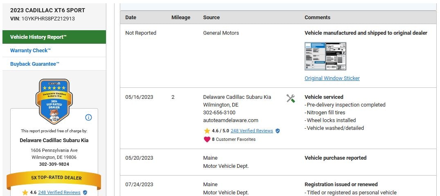The width and height of the screenshot is (440, 196).
Task: Click the gold star beside 4.6 / 5.0
Action: (x=207, y=131)
